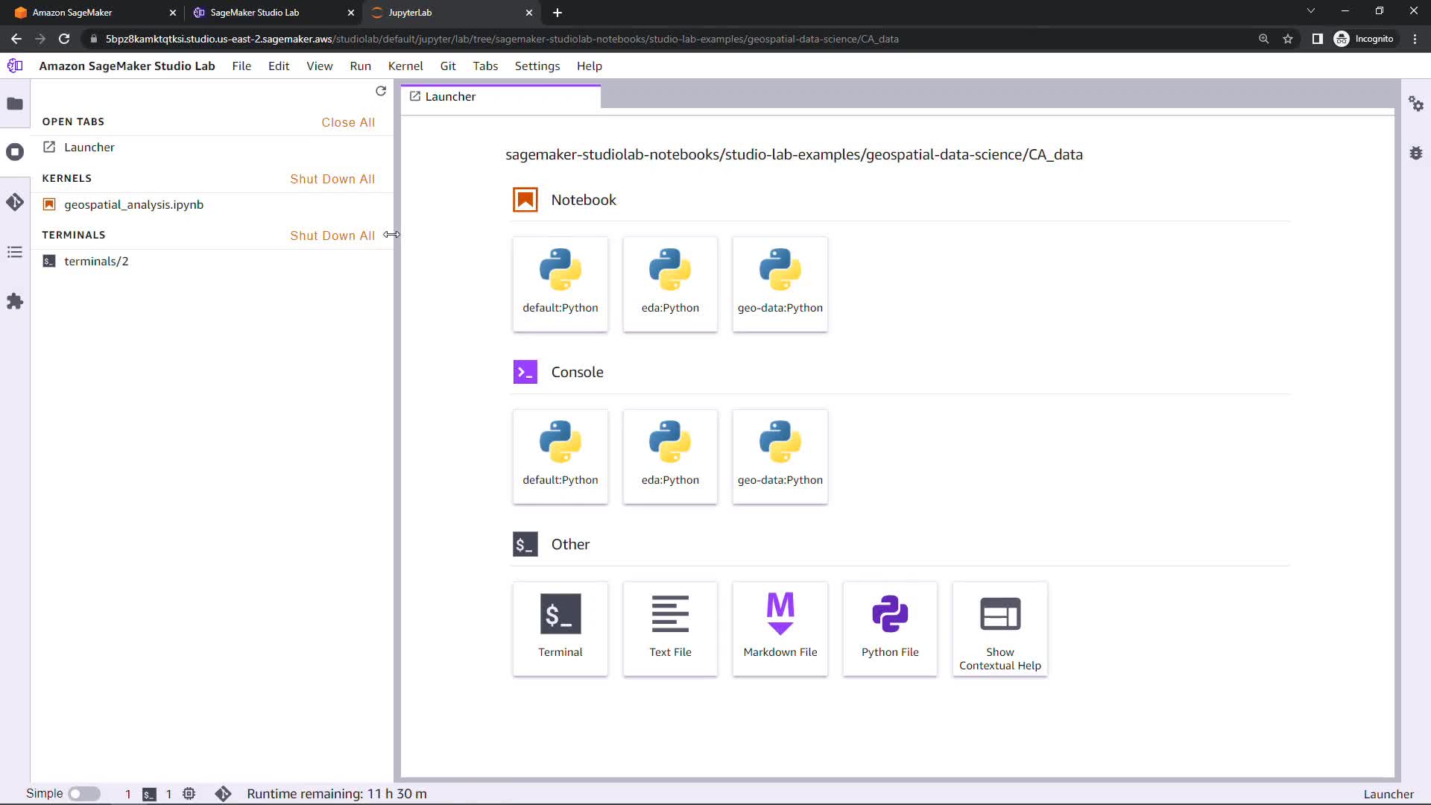Shut Down All kernels
The width and height of the screenshot is (1431, 805).
pos(332,179)
